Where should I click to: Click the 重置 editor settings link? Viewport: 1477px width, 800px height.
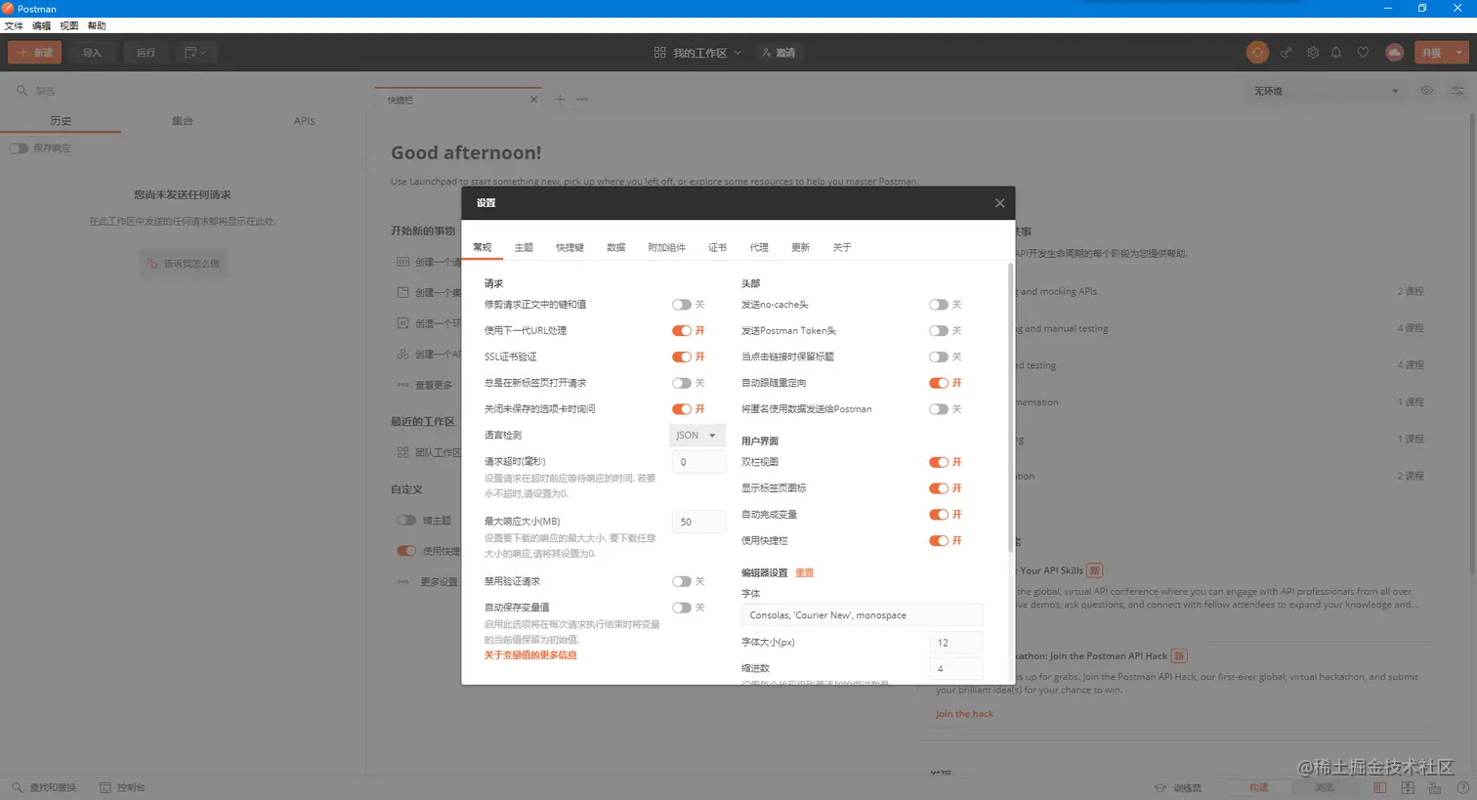point(805,573)
